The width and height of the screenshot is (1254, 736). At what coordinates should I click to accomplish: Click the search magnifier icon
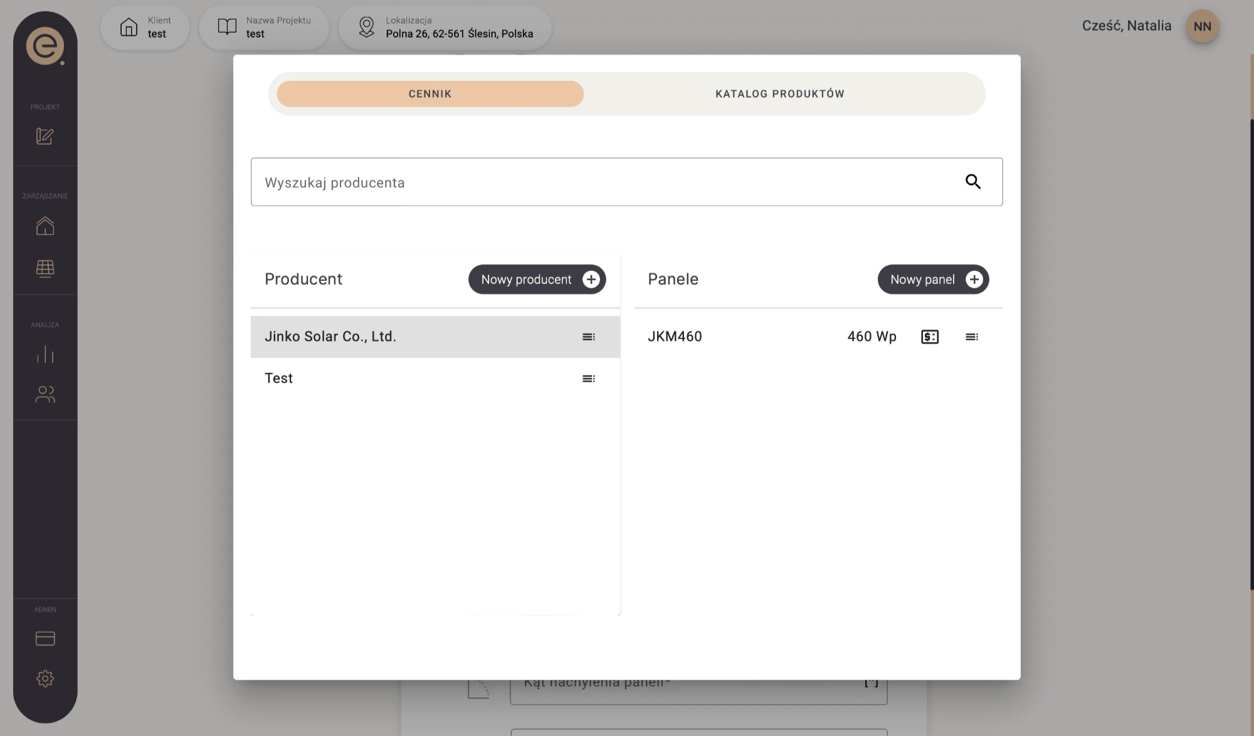(x=972, y=182)
